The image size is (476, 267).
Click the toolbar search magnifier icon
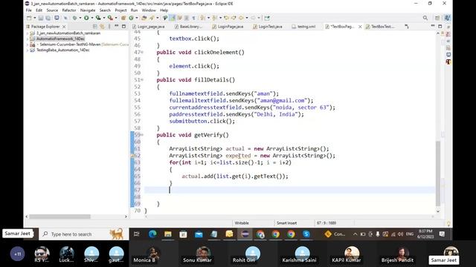point(425,18)
